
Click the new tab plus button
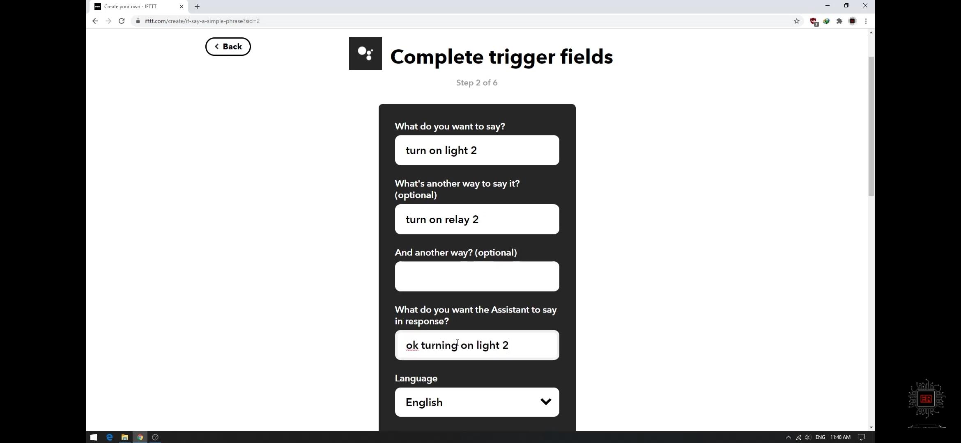click(197, 6)
